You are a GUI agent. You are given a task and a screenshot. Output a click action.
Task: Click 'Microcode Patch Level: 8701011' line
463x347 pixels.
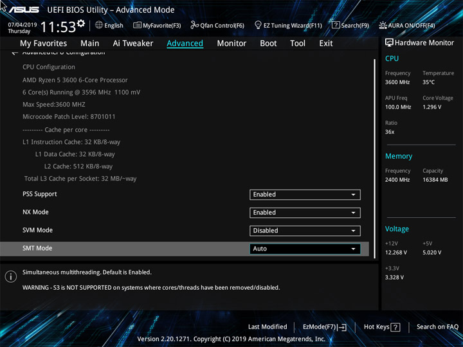pyautogui.click(x=69, y=116)
